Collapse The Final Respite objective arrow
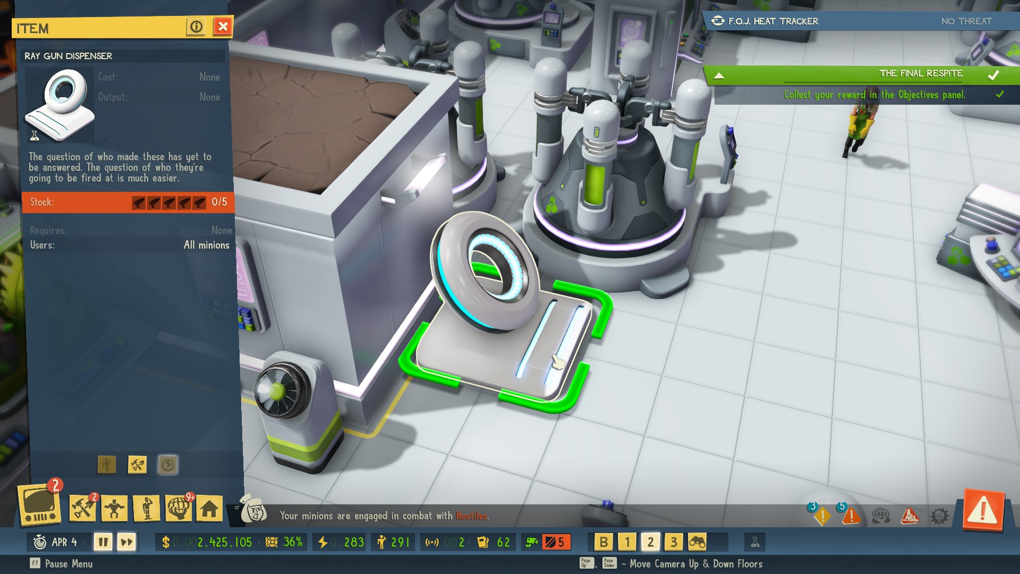This screenshot has width=1020, height=574. tap(719, 75)
